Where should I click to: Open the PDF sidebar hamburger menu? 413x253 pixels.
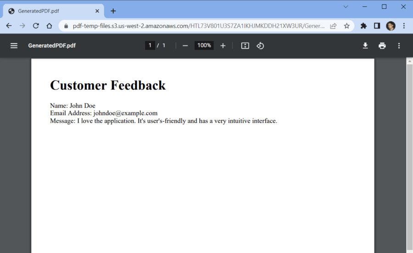14,45
